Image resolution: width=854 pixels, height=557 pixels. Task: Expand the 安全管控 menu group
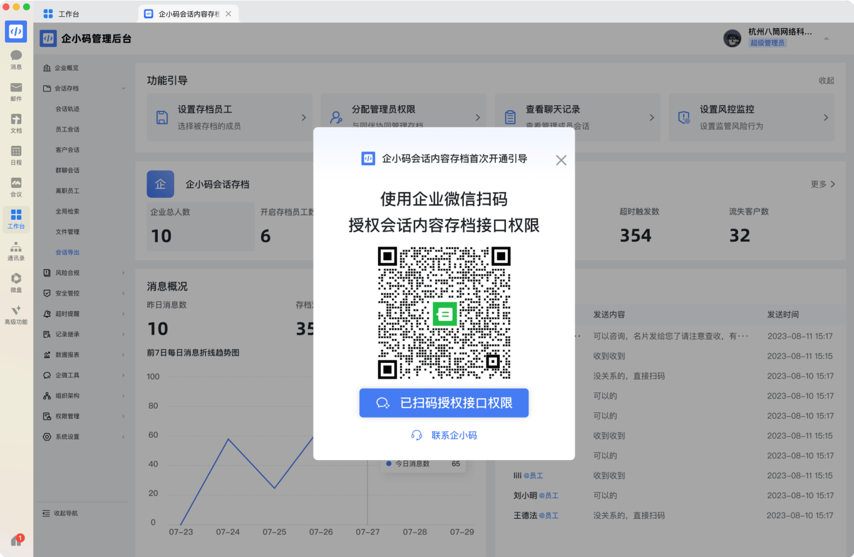[123, 294]
